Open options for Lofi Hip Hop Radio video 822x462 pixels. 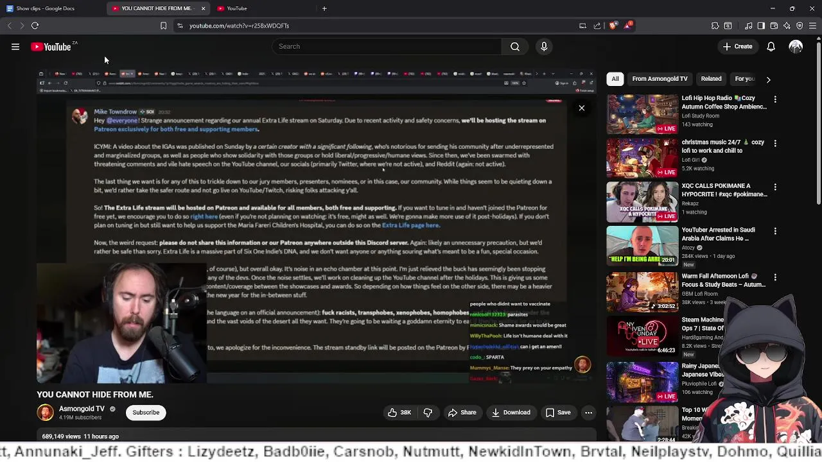pyautogui.click(x=775, y=99)
